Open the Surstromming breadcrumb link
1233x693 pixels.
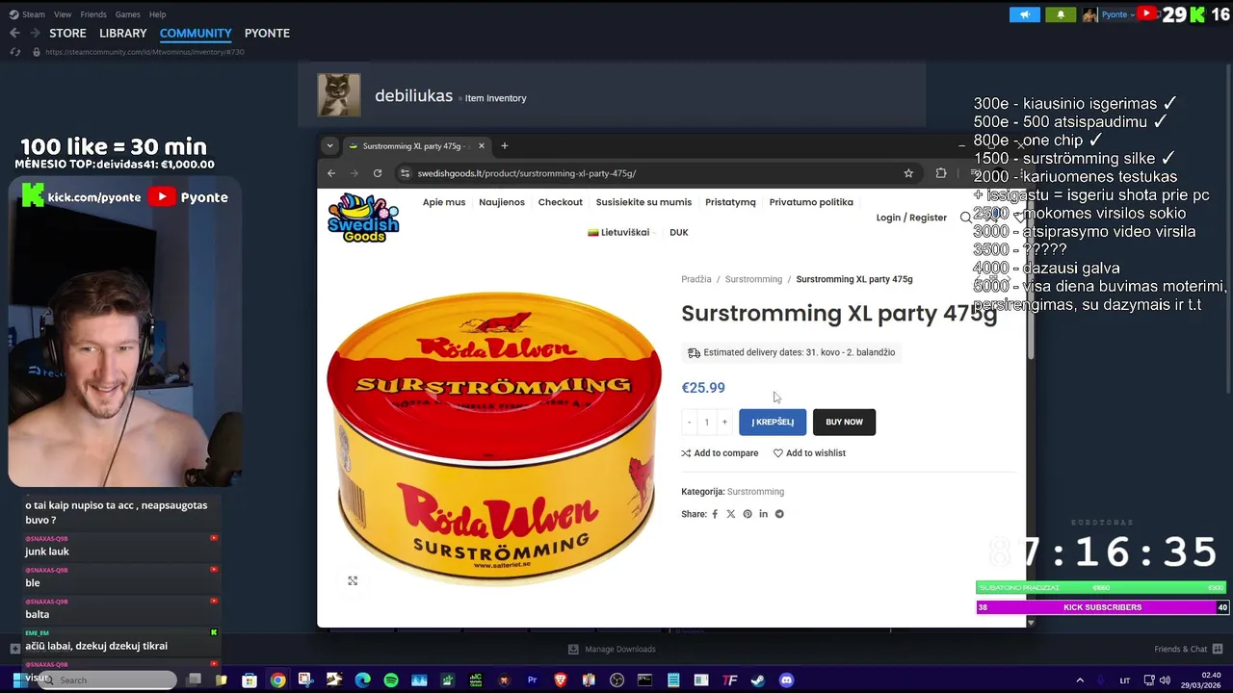753,279
